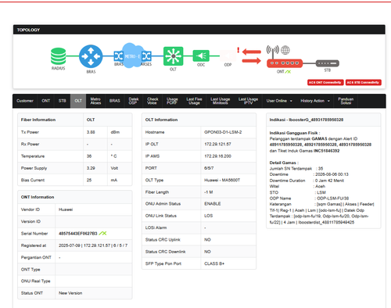Switch to the ONT tab
This screenshot has width=391, height=308.
click(46, 101)
